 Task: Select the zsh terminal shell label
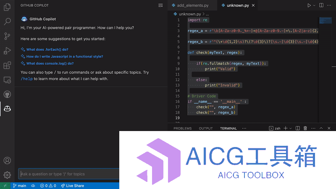pos(275,129)
